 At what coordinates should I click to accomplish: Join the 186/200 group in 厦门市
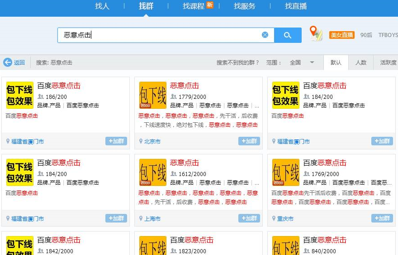116,141
